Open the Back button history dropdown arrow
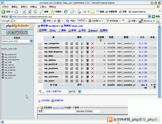This screenshot has width=162, height=124. (x=12, y=12)
